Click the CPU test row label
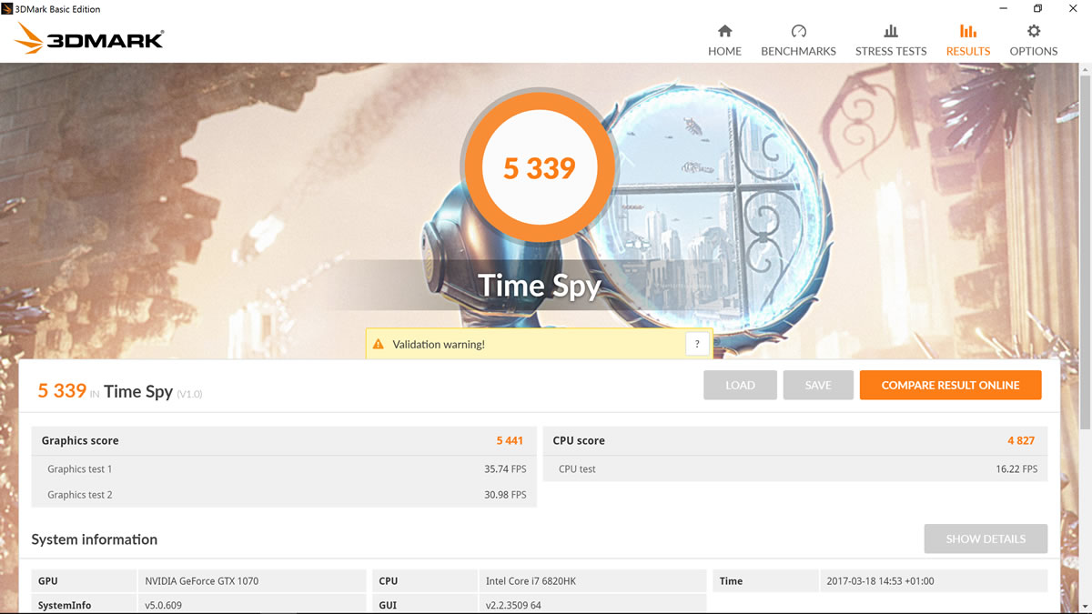1092x614 pixels. coord(577,469)
